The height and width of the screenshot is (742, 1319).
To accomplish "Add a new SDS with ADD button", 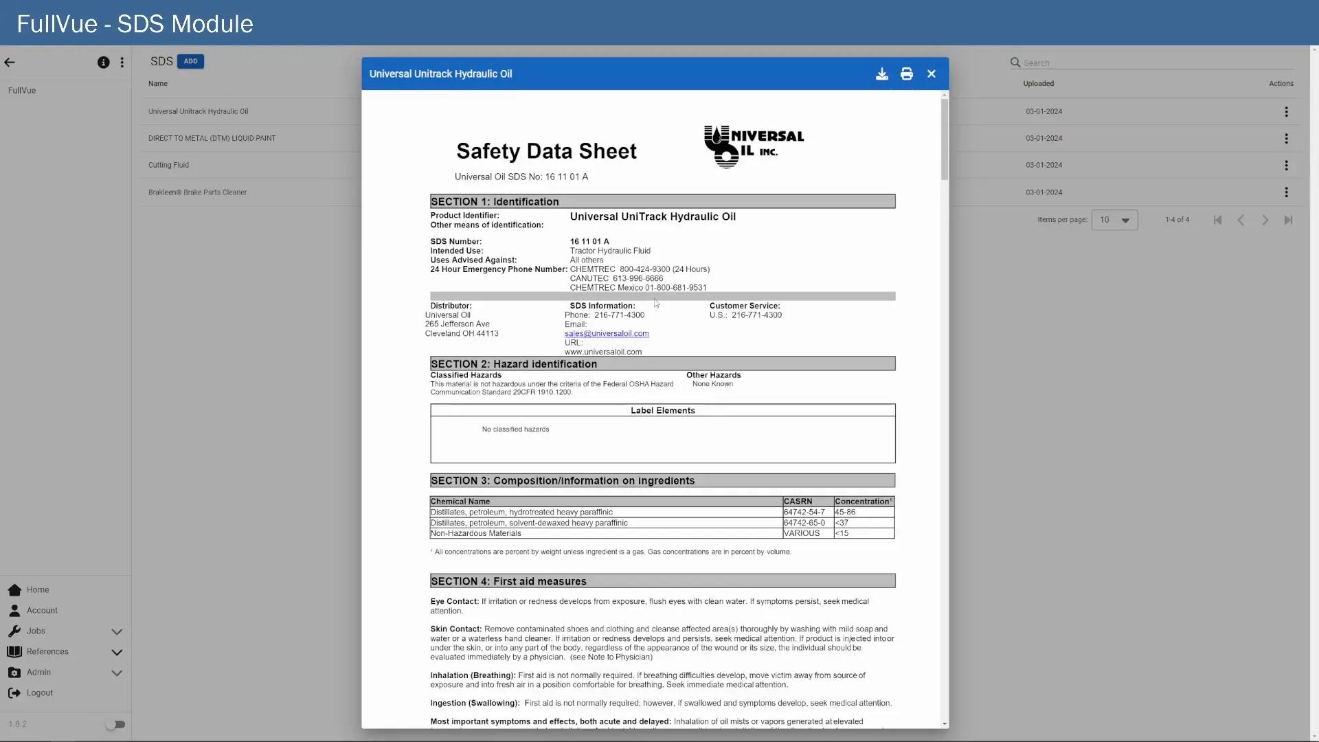I will pyautogui.click(x=190, y=61).
